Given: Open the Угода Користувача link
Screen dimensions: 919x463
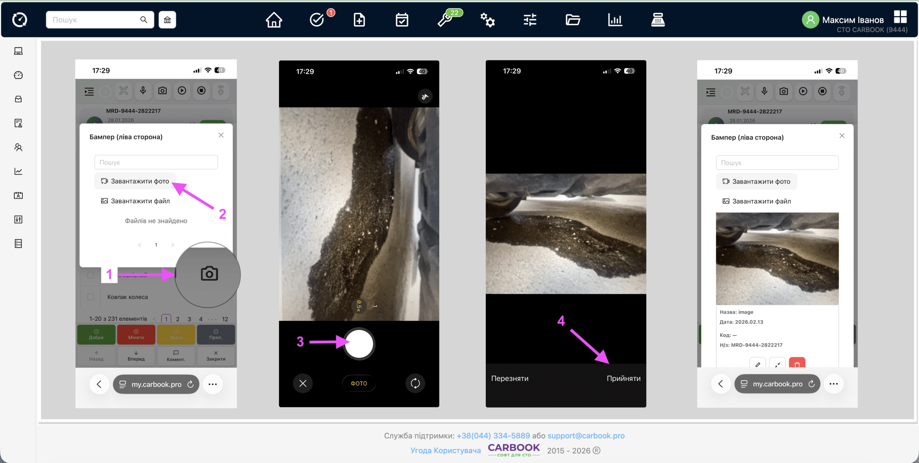Looking at the screenshot, I should pos(445,450).
